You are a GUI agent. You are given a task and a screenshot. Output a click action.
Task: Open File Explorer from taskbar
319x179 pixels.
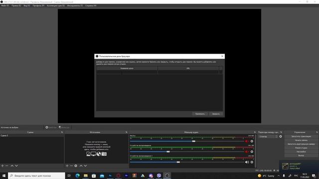click(x=86, y=176)
